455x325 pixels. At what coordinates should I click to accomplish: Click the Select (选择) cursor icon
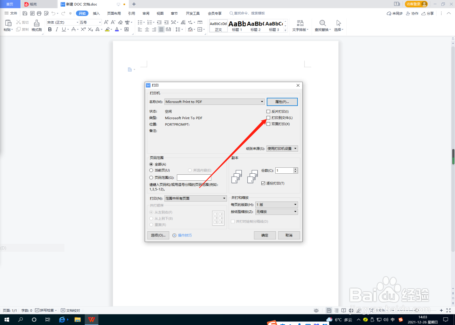[x=338, y=23]
